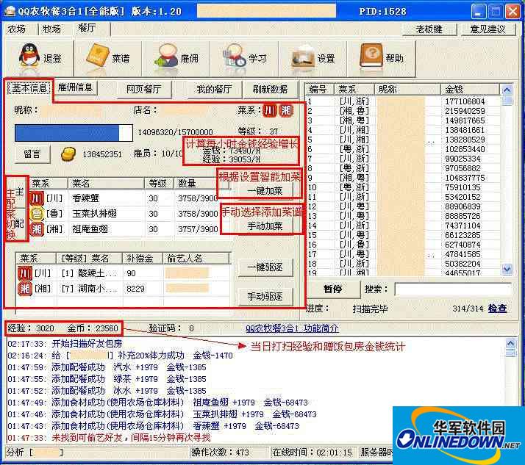Minimize the window from the title bar
Image resolution: width=525 pixels, height=465 pixels.
478,12
